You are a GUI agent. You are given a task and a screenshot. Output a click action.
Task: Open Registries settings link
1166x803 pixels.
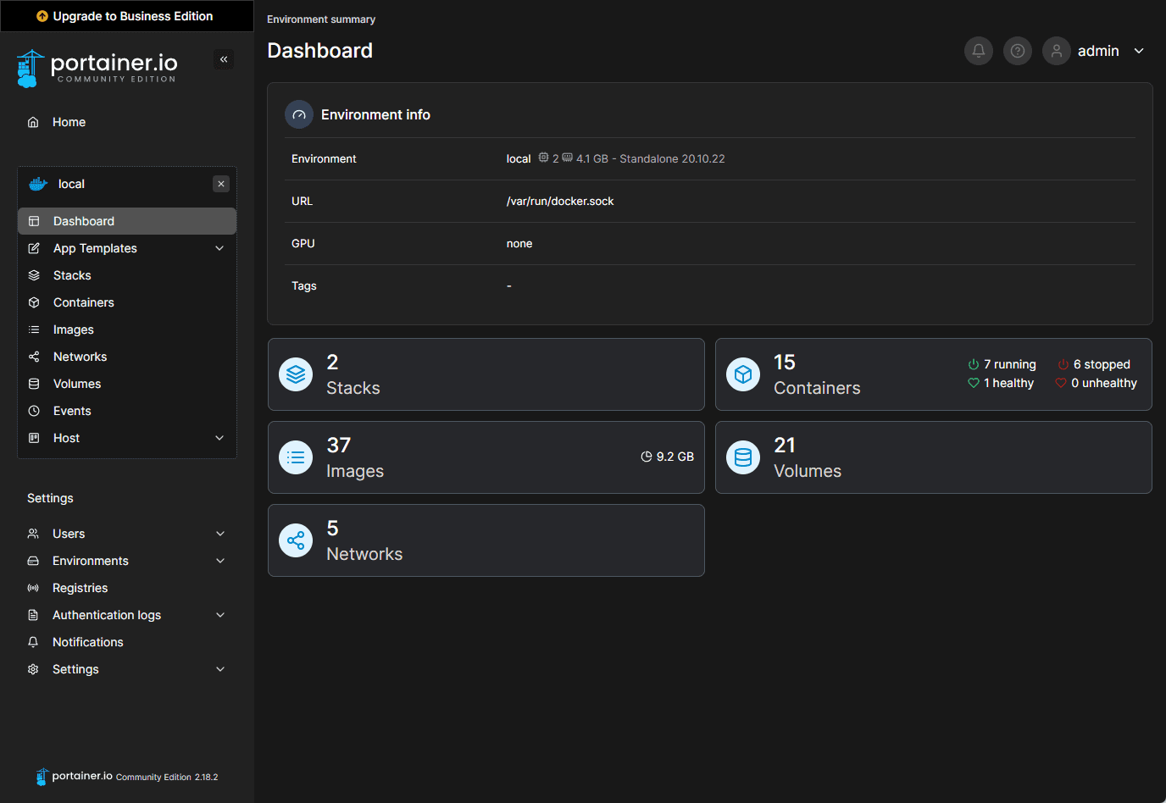(x=80, y=588)
